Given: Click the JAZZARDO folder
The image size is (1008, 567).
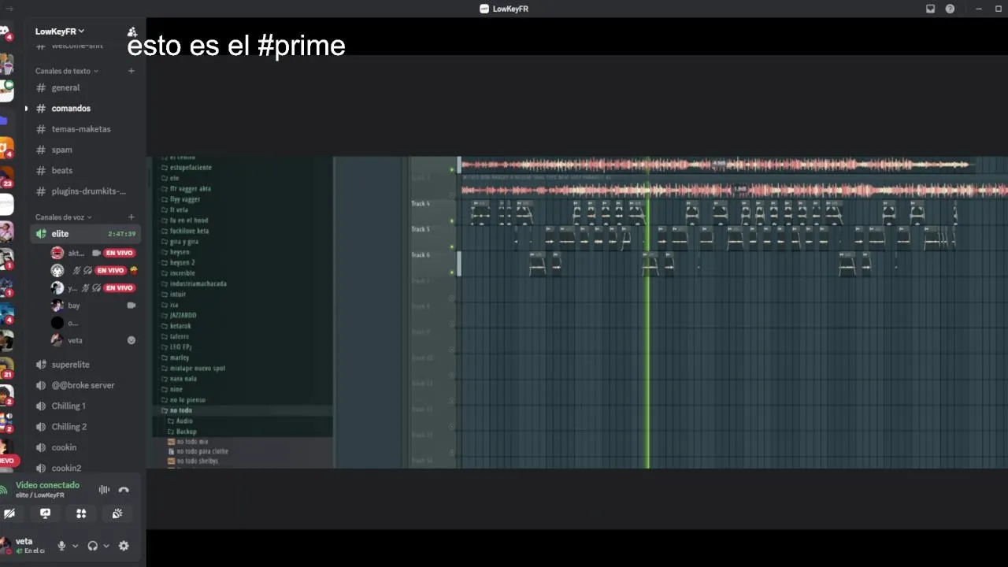Looking at the screenshot, I should [x=183, y=315].
